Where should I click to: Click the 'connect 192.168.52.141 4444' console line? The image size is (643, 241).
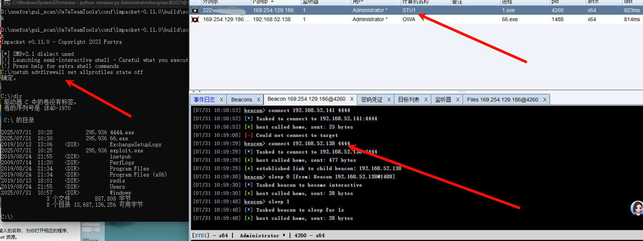271,110
